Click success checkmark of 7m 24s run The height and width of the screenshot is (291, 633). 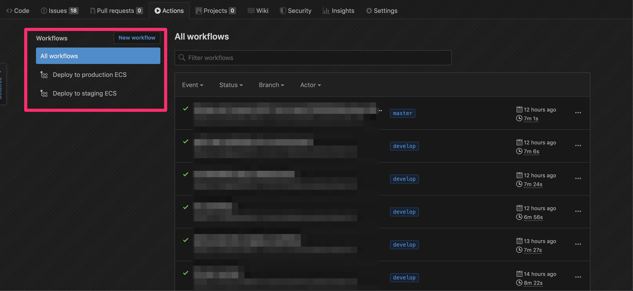click(186, 174)
